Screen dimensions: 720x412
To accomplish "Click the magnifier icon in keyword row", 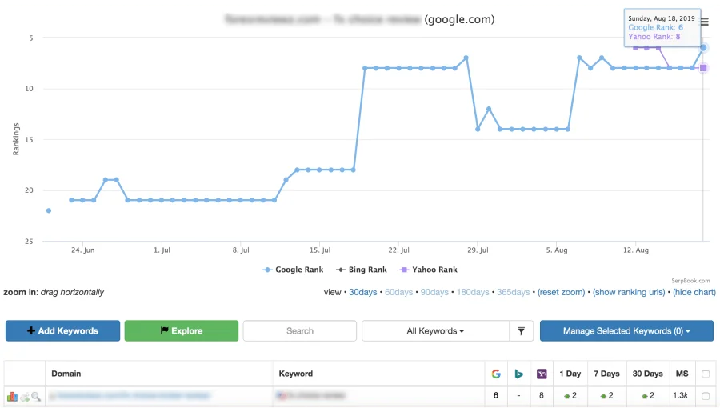I will coord(36,396).
